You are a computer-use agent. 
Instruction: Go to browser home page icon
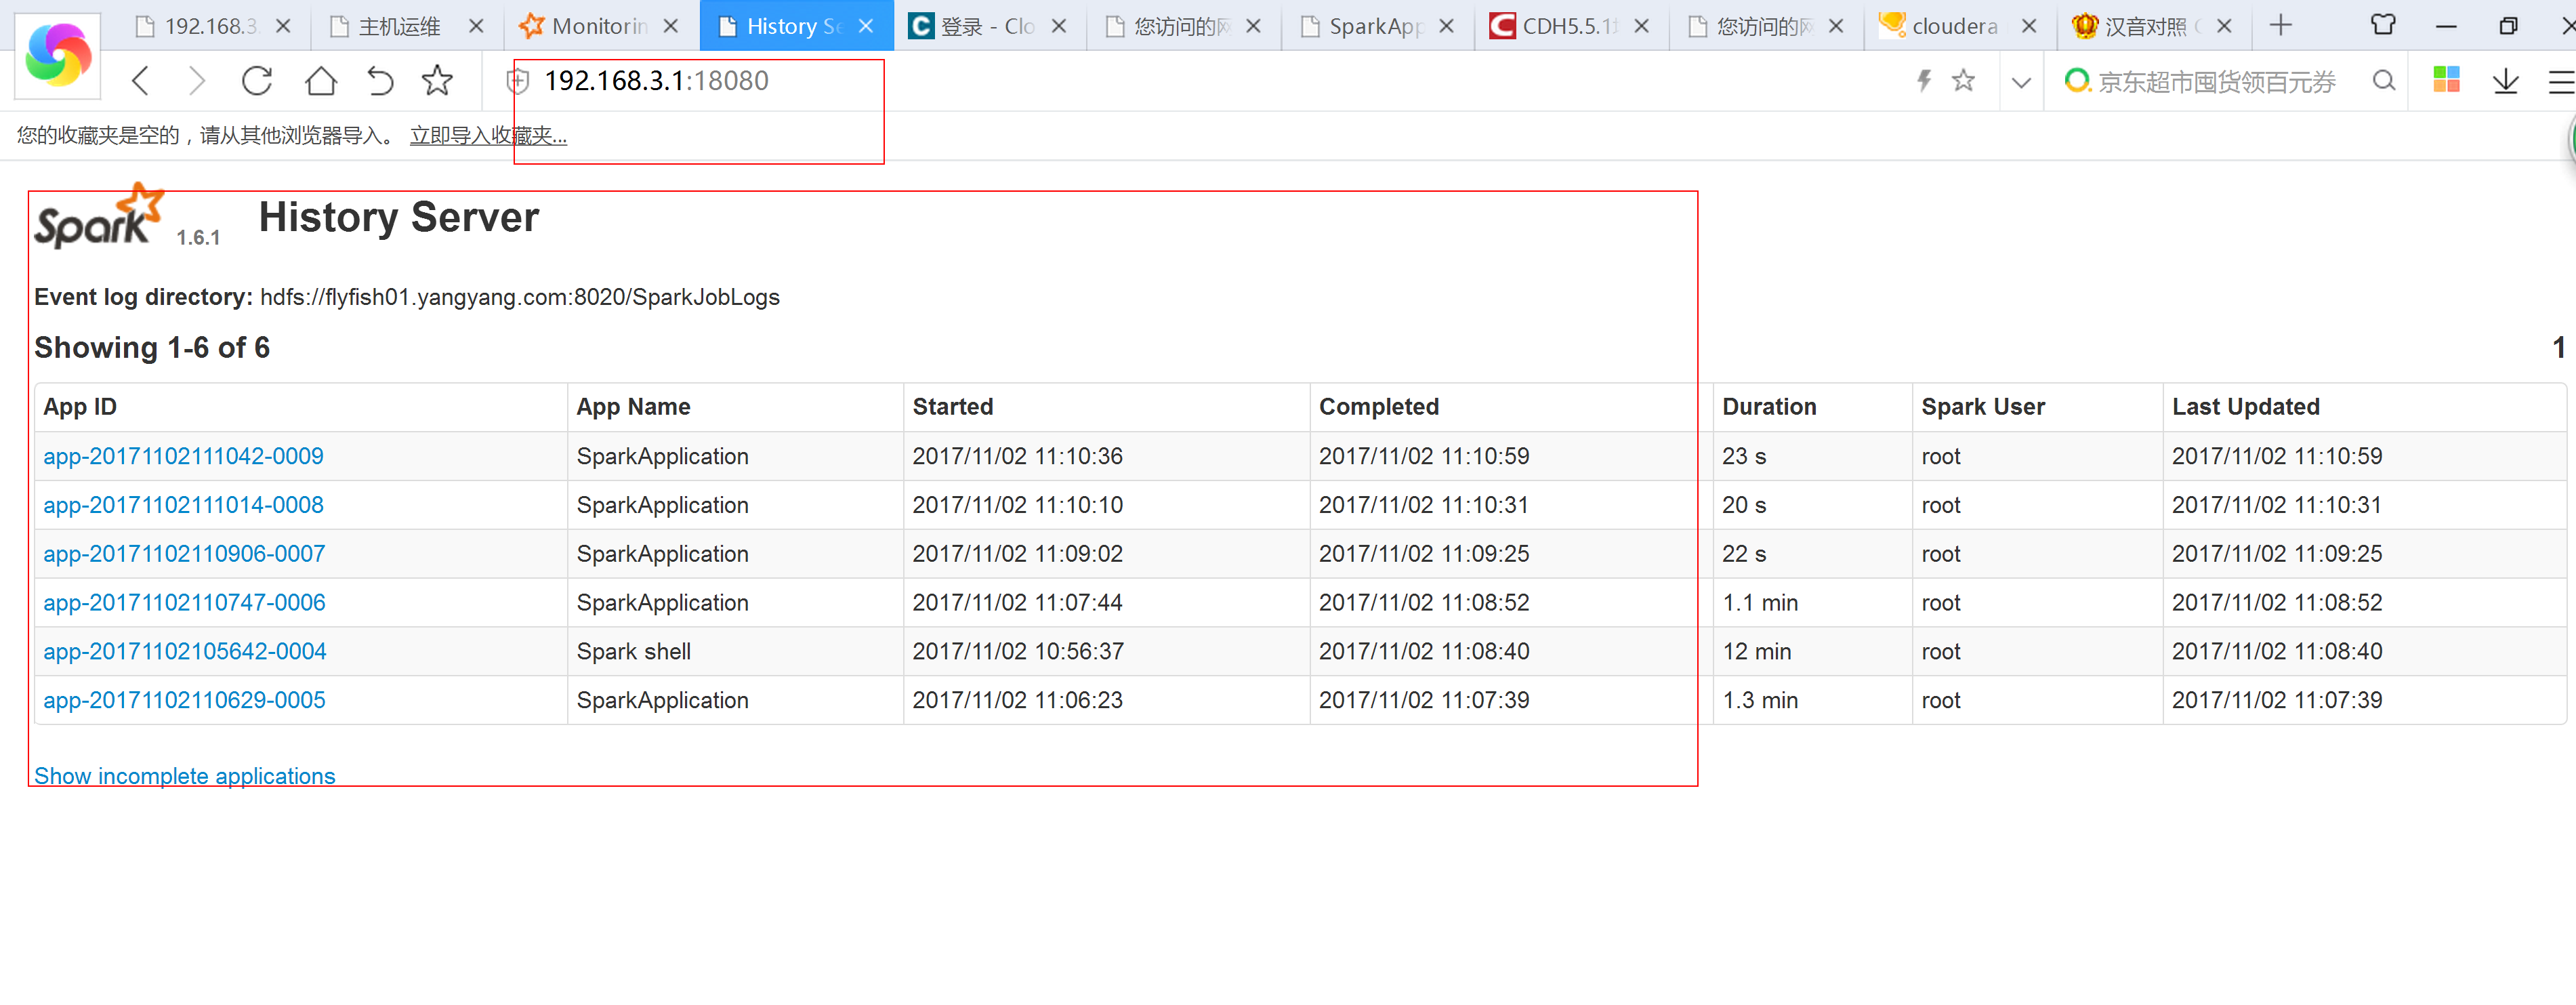(320, 81)
